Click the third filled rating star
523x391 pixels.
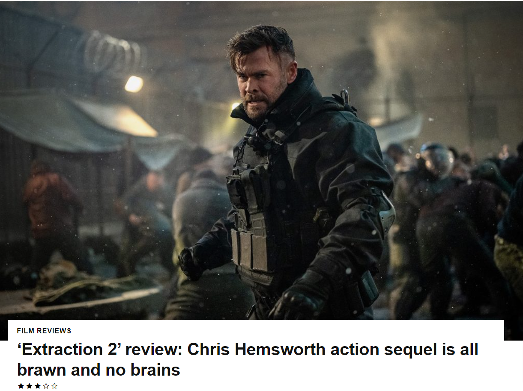point(37,386)
